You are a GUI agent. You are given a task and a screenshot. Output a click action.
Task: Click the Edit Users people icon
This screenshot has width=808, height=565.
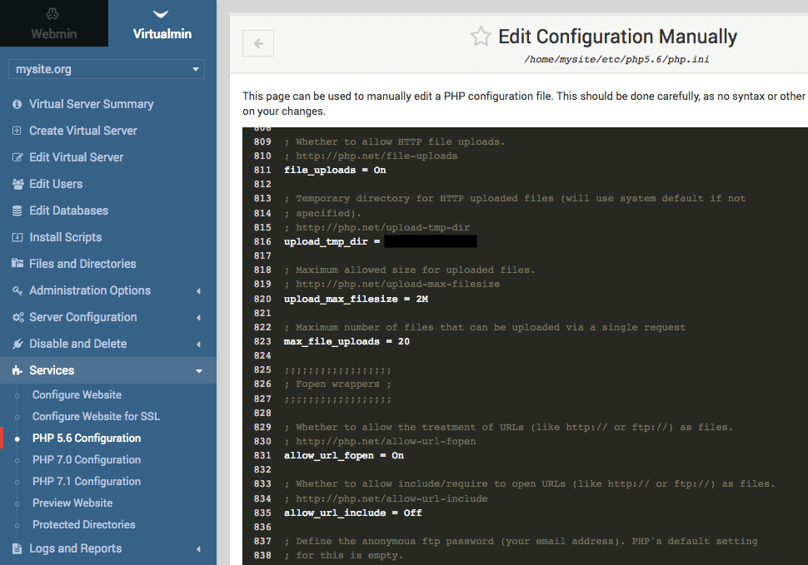tap(17, 184)
